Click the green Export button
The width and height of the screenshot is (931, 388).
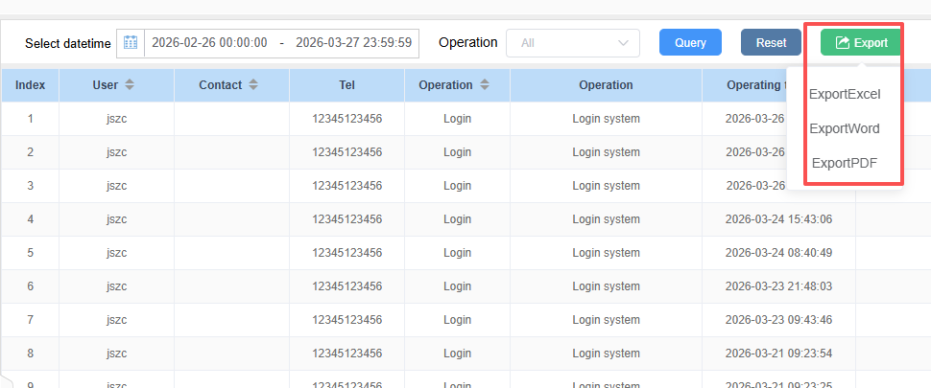860,43
